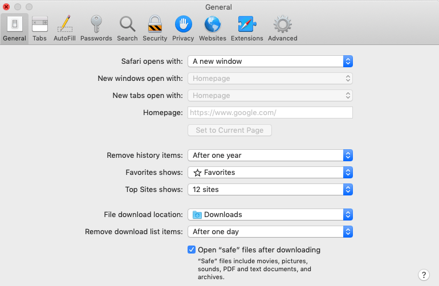This screenshot has width=439, height=286.
Task: Click the Safari opens with: label
Action: pyautogui.click(x=152, y=62)
